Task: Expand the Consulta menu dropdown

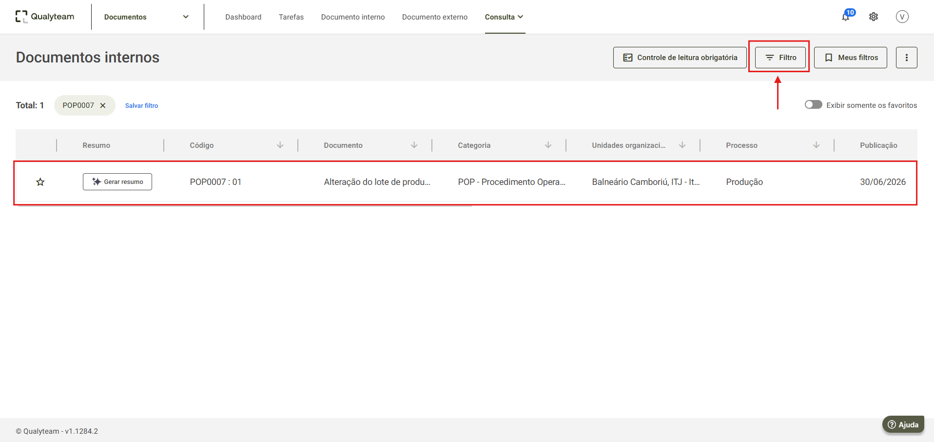Action: click(505, 17)
